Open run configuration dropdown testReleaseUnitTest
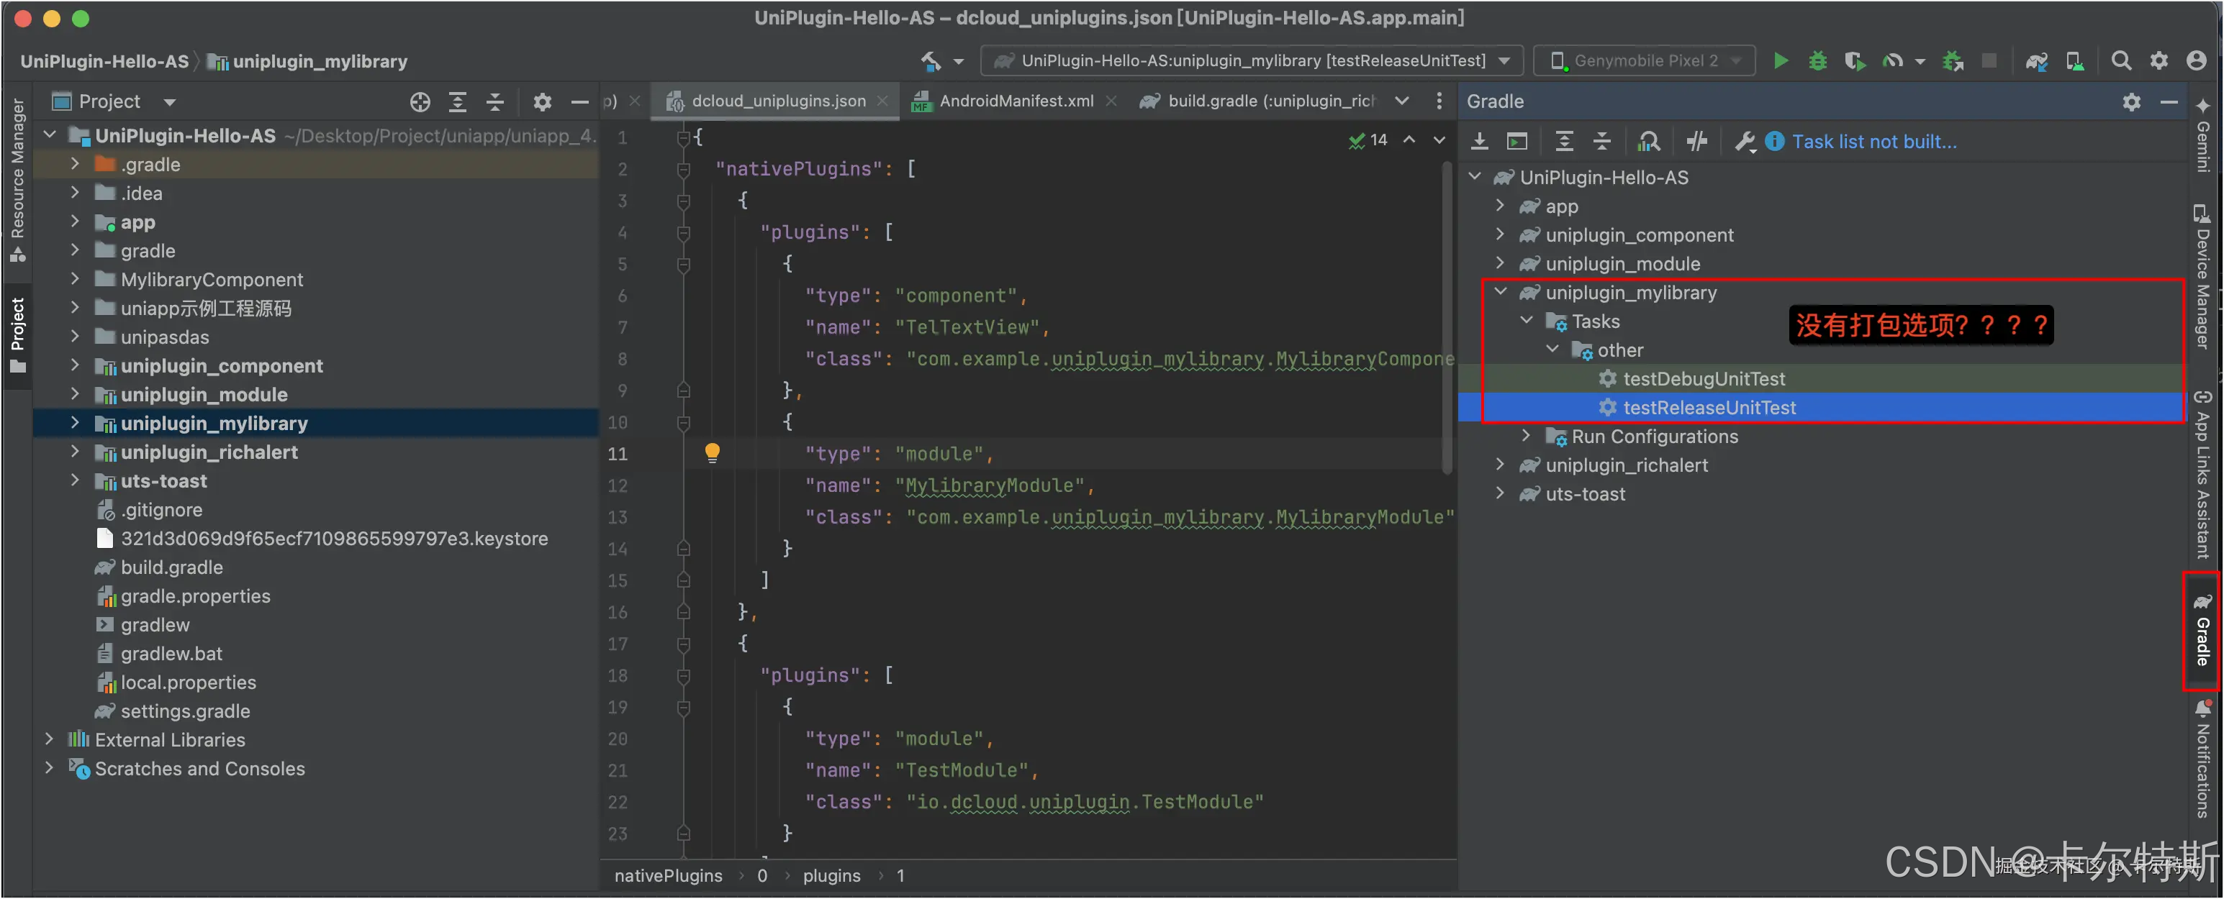This screenshot has height=899, width=2224. pyautogui.click(x=1252, y=61)
